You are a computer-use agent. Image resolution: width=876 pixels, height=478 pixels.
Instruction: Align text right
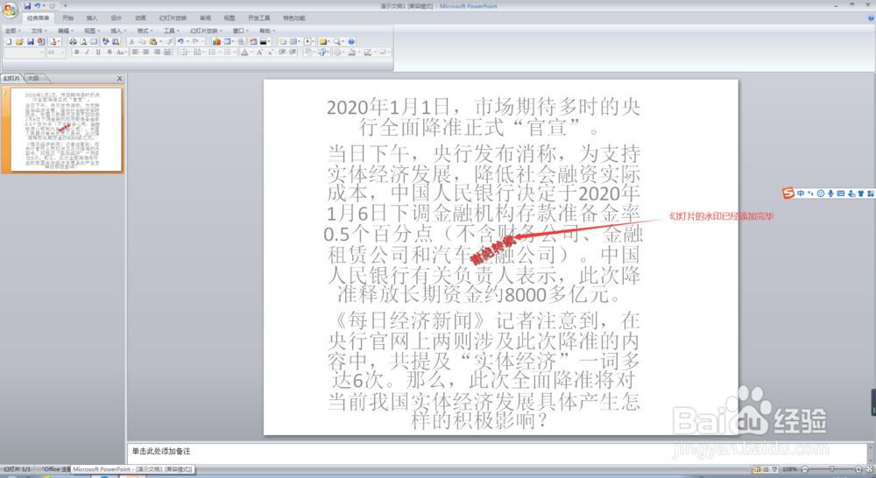pyautogui.click(x=157, y=52)
